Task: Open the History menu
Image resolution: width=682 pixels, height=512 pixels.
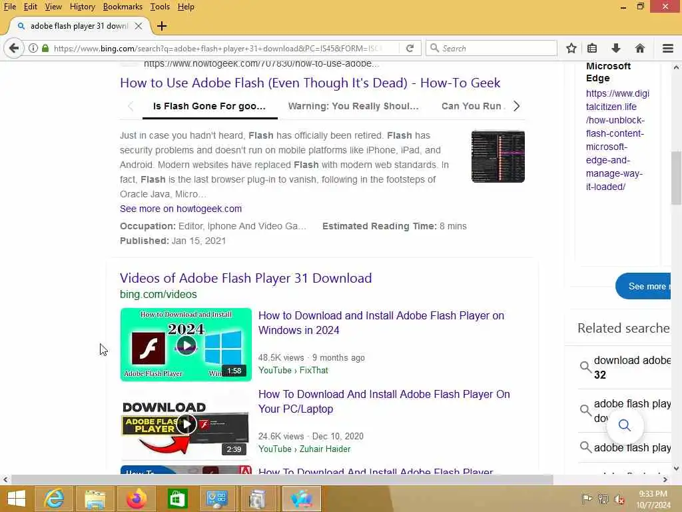Action: coord(82,7)
